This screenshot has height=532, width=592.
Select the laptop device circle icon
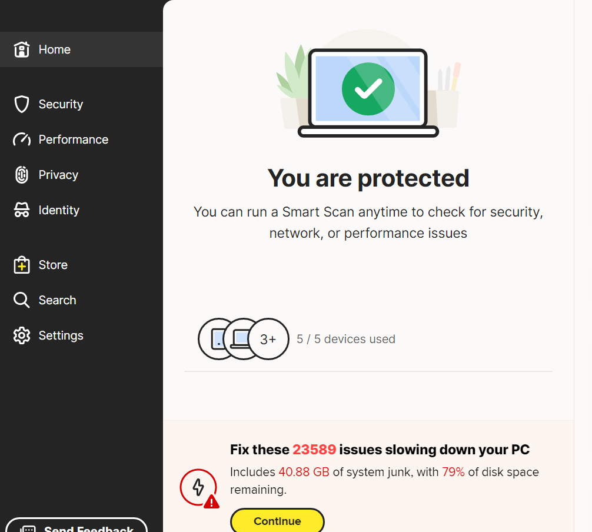(x=240, y=339)
